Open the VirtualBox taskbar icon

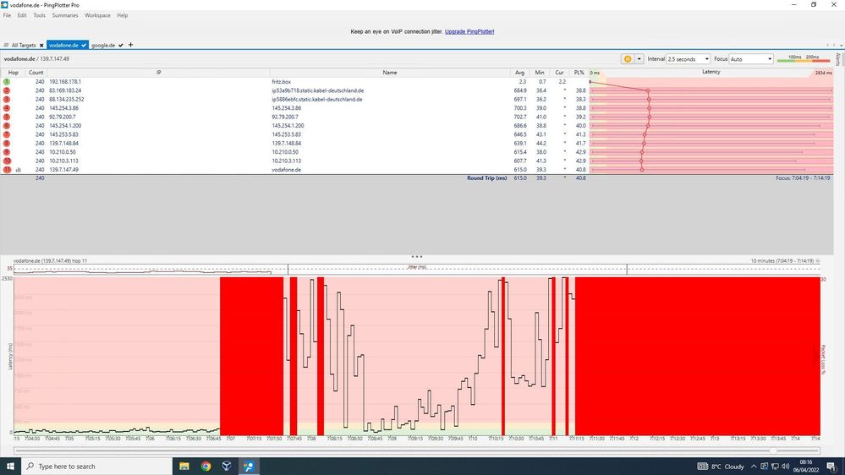pyautogui.click(x=227, y=466)
